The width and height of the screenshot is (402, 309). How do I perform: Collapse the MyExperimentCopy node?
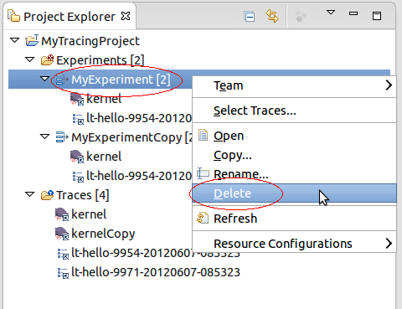point(44,136)
